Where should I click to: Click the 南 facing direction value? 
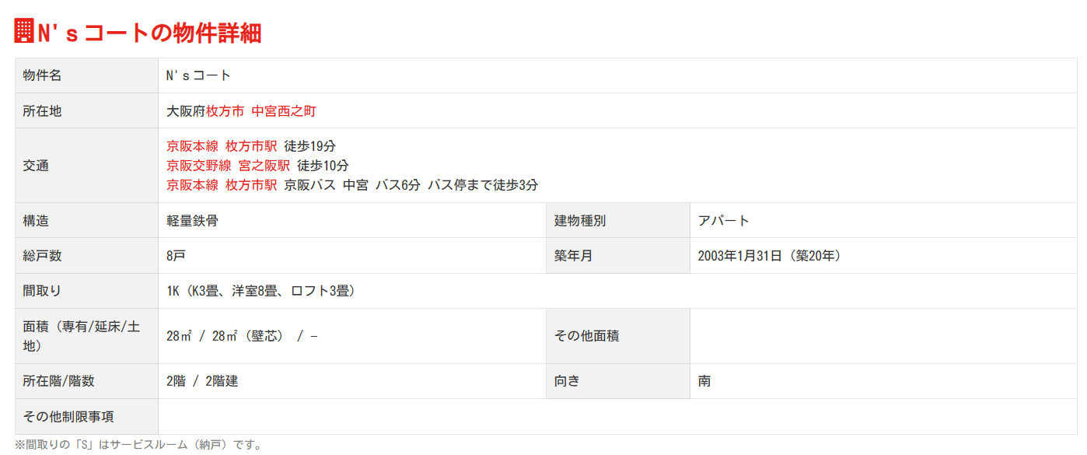(704, 381)
